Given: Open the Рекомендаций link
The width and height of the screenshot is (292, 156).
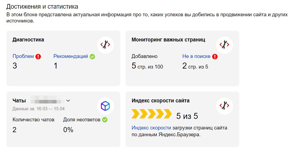Looking at the screenshot, I should click(71, 56).
